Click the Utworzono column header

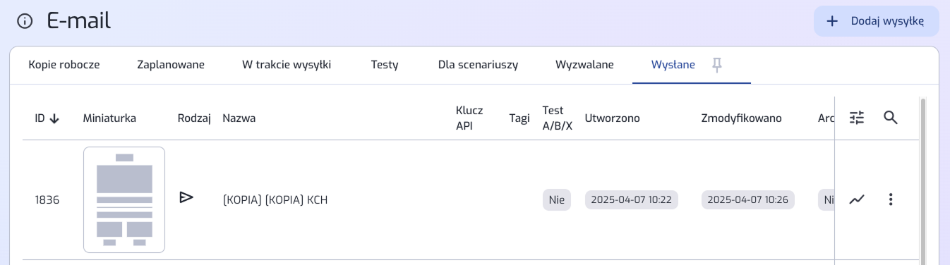(x=613, y=118)
